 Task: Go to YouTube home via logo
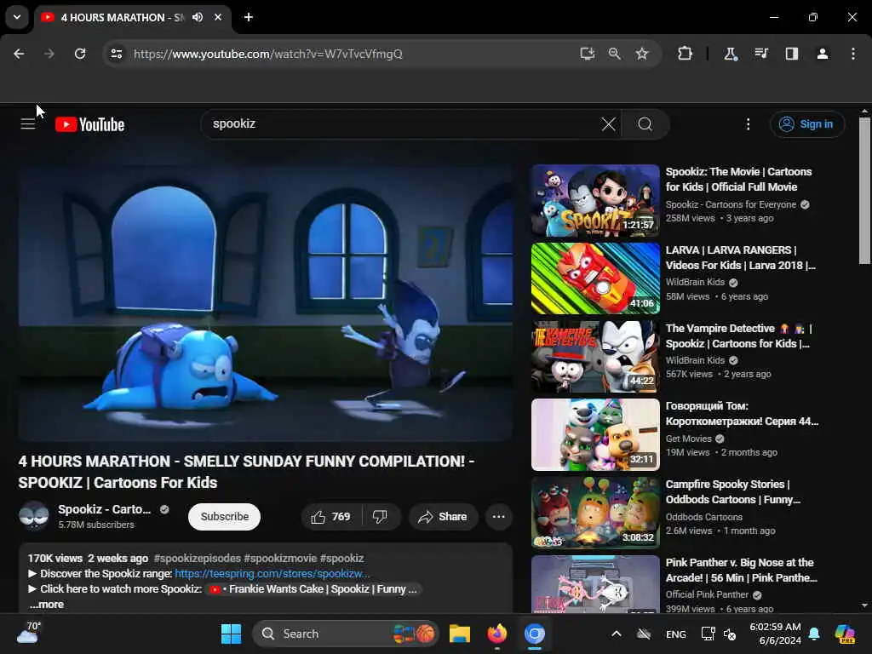pyautogui.click(x=90, y=124)
